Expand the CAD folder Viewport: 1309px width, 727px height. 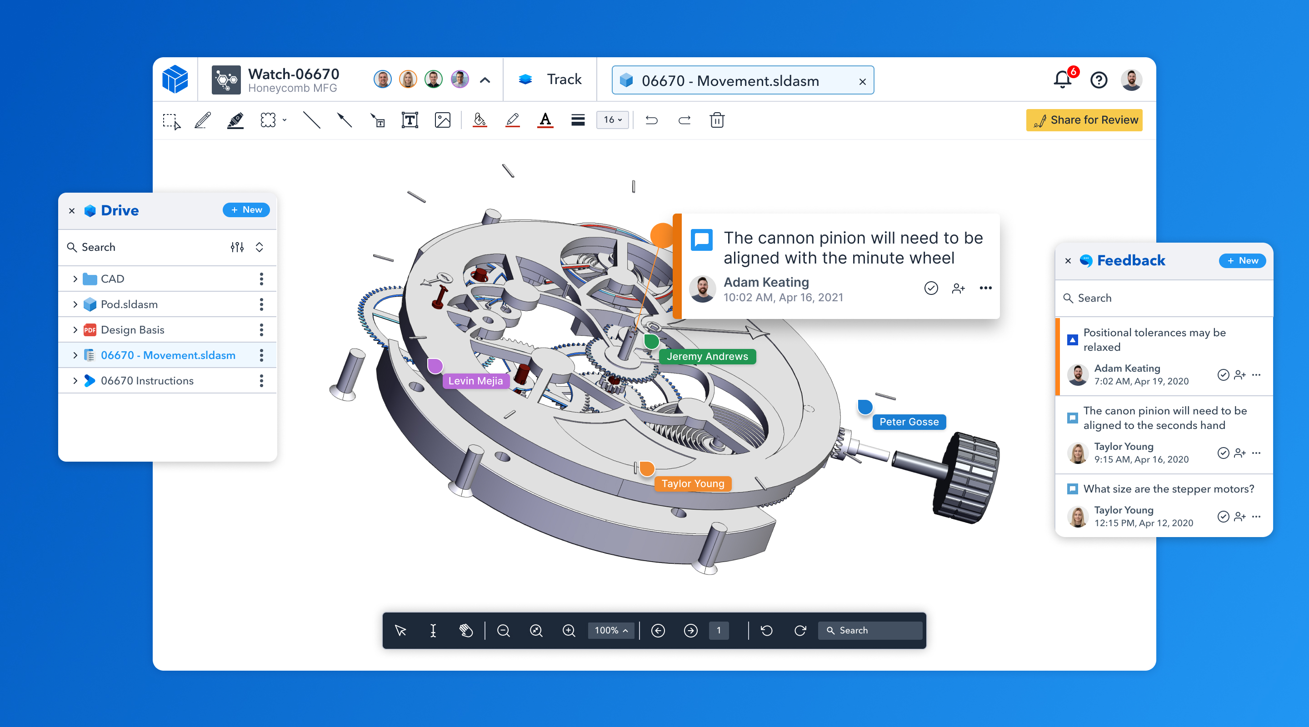click(75, 279)
